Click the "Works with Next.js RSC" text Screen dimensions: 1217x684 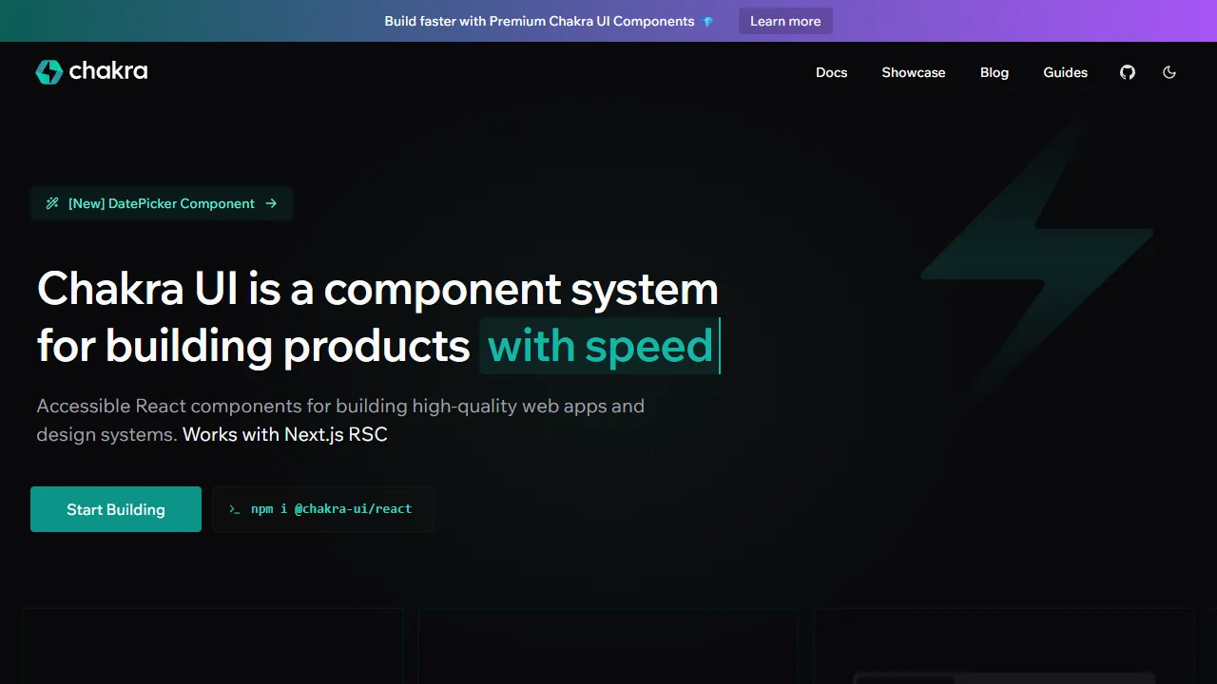click(x=284, y=434)
